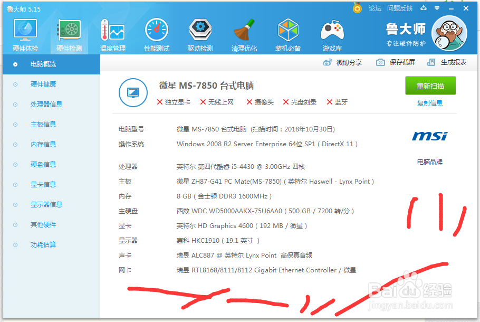Click the green 重新扫描 rescan button
The height and width of the screenshot is (322, 480).
(430, 86)
